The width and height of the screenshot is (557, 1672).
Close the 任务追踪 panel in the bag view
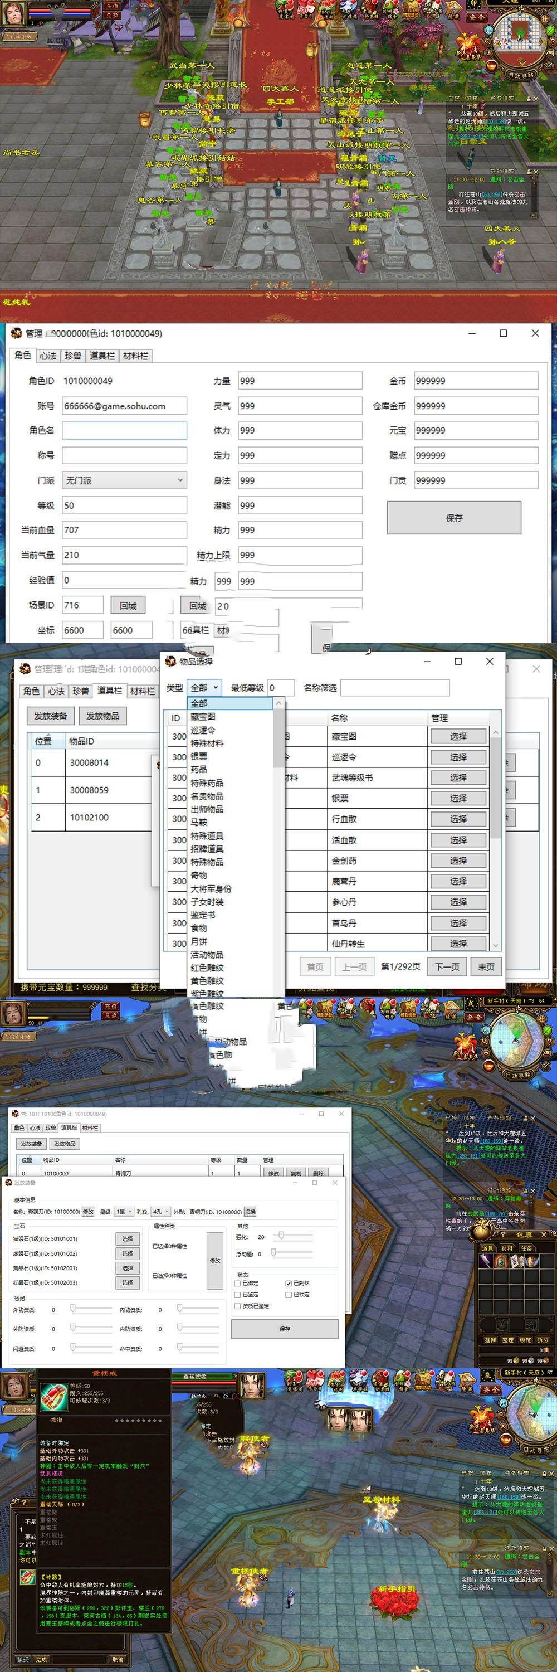(533, 1119)
